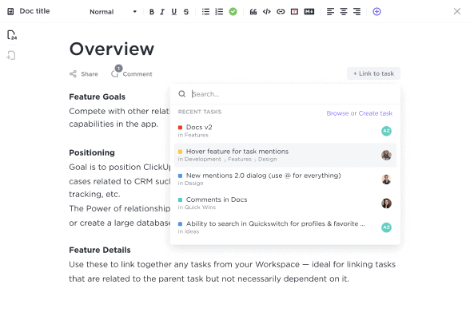470x312 pixels.
Task: Click assignee avatar on Comments in Docs
Action: (x=386, y=203)
